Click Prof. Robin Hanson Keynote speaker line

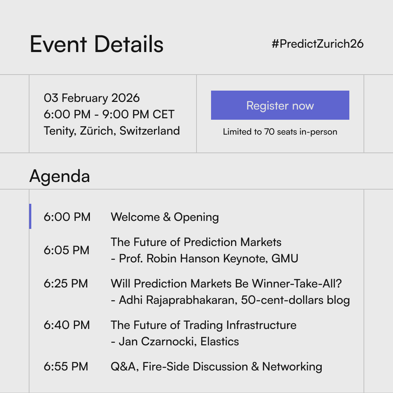tap(205, 259)
